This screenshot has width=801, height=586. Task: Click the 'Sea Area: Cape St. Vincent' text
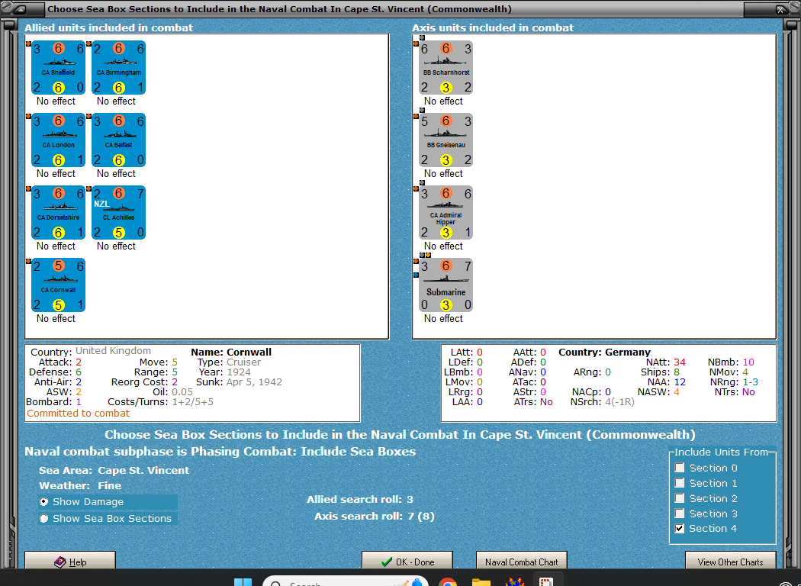click(x=114, y=471)
